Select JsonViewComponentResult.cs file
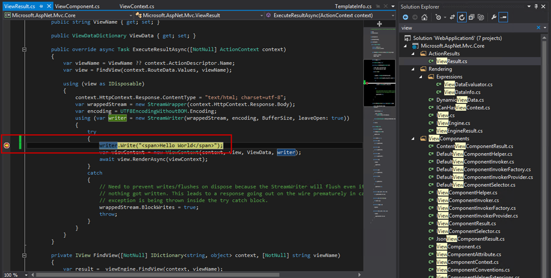 pos(470,239)
